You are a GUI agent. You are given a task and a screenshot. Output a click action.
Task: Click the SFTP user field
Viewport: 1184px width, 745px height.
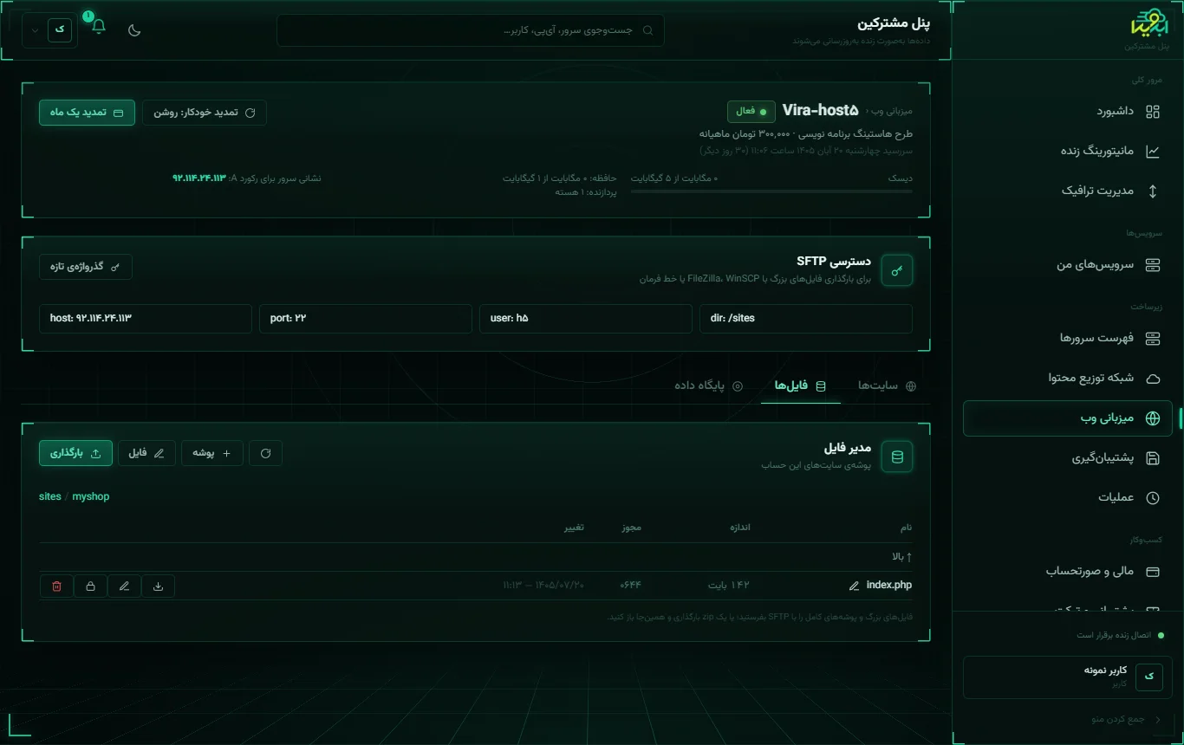coord(586,319)
